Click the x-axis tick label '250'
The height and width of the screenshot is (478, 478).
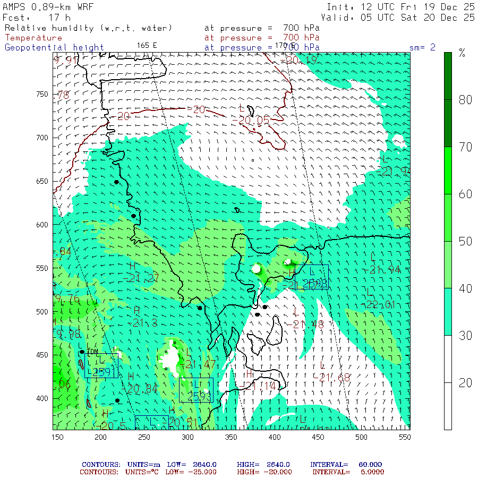(x=144, y=437)
